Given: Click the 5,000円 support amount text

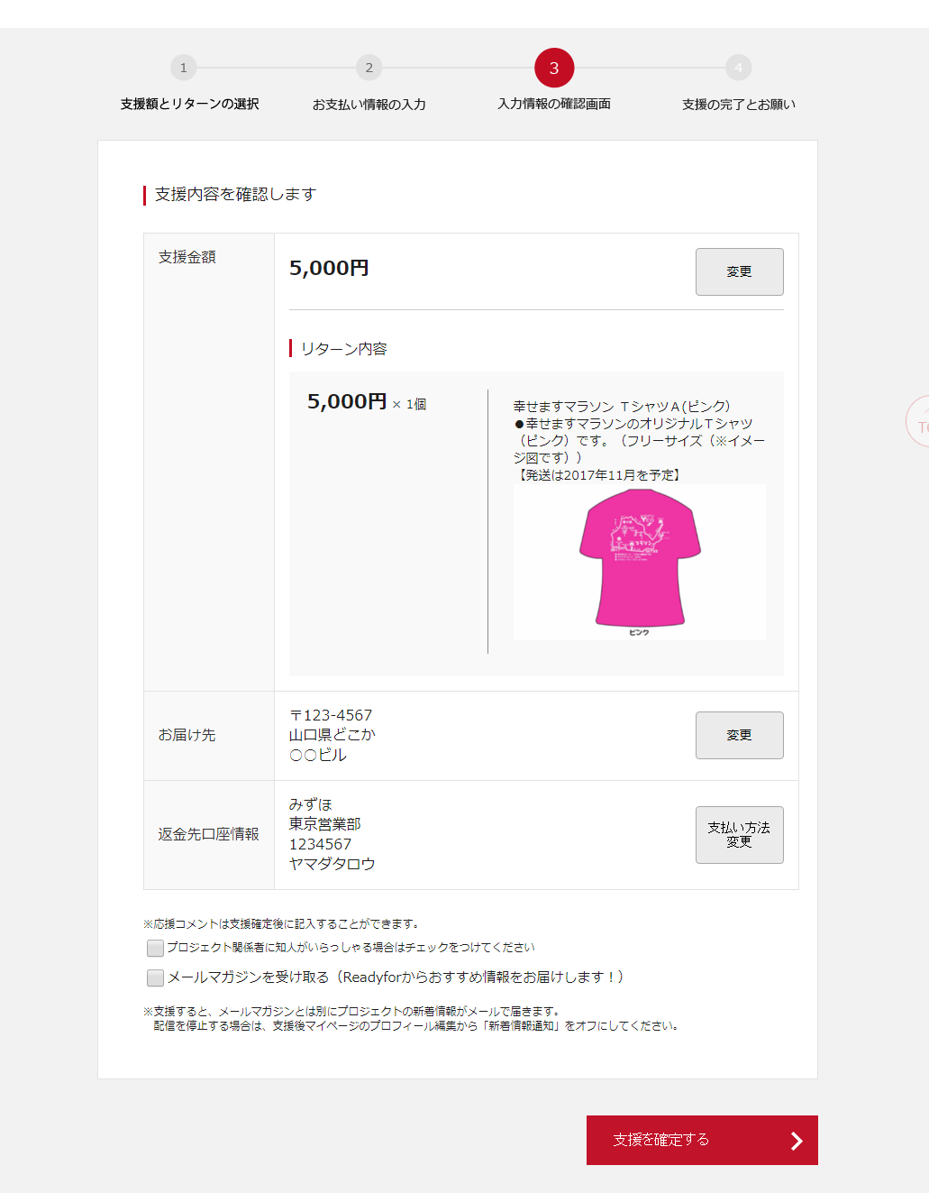Looking at the screenshot, I should [329, 268].
